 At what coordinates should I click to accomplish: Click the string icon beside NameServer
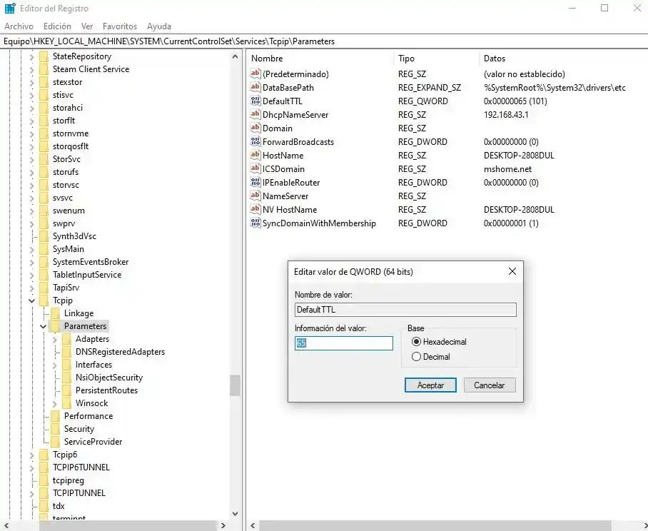coord(255,196)
